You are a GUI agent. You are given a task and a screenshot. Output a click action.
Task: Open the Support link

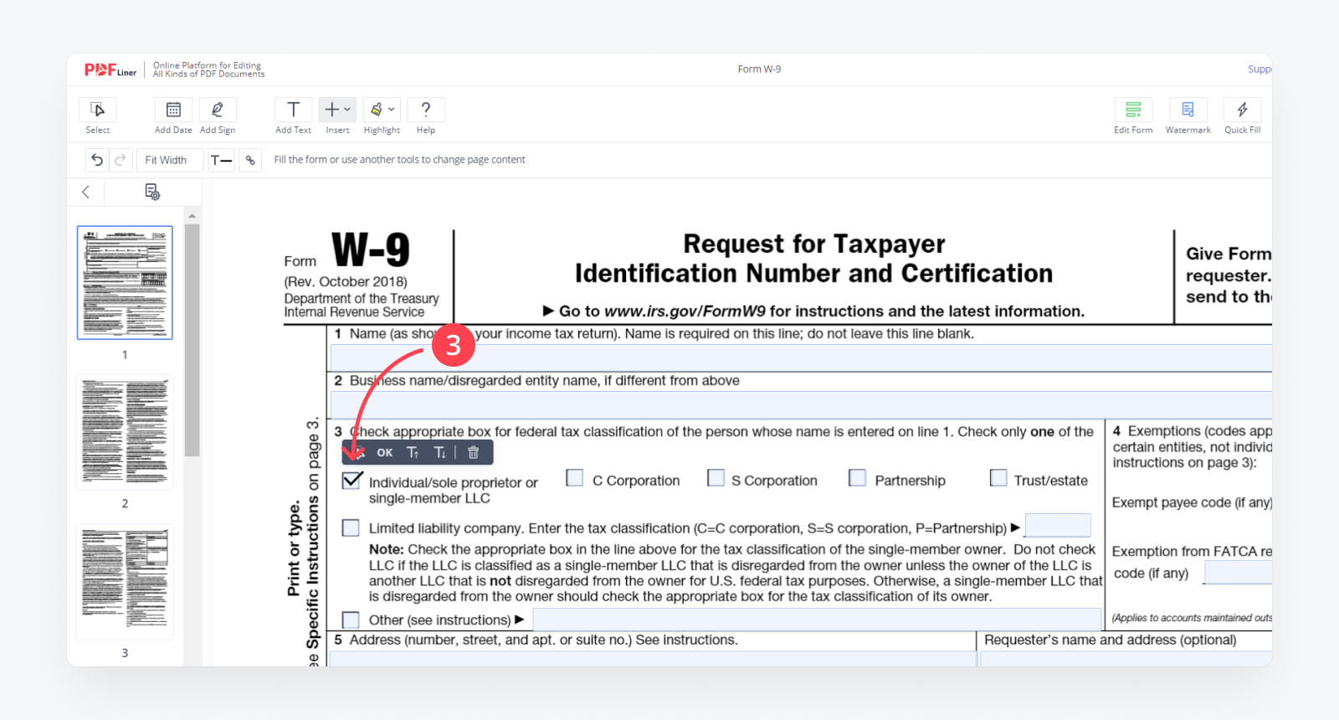click(x=1259, y=69)
